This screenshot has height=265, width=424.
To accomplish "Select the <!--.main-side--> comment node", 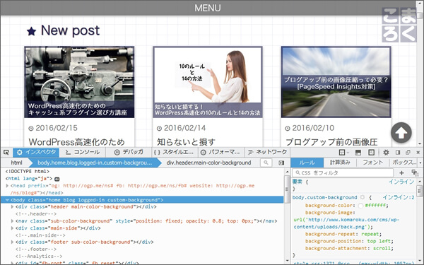I will pyautogui.click(x=40, y=235).
